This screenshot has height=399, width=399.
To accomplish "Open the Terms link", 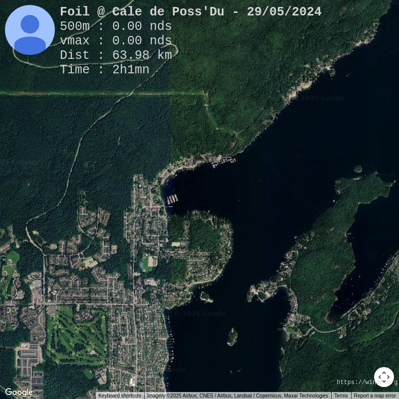I will click(341, 396).
